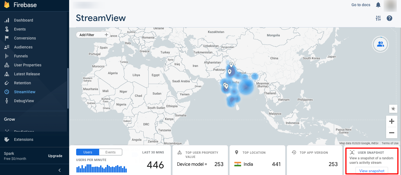Open User Properties page
Screen dimensions: 401x175
pyautogui.click(x=28, y=65)
